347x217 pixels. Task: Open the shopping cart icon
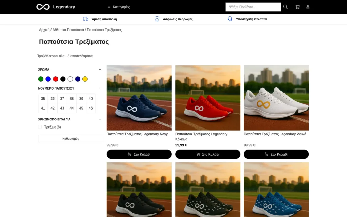[297, 7]
